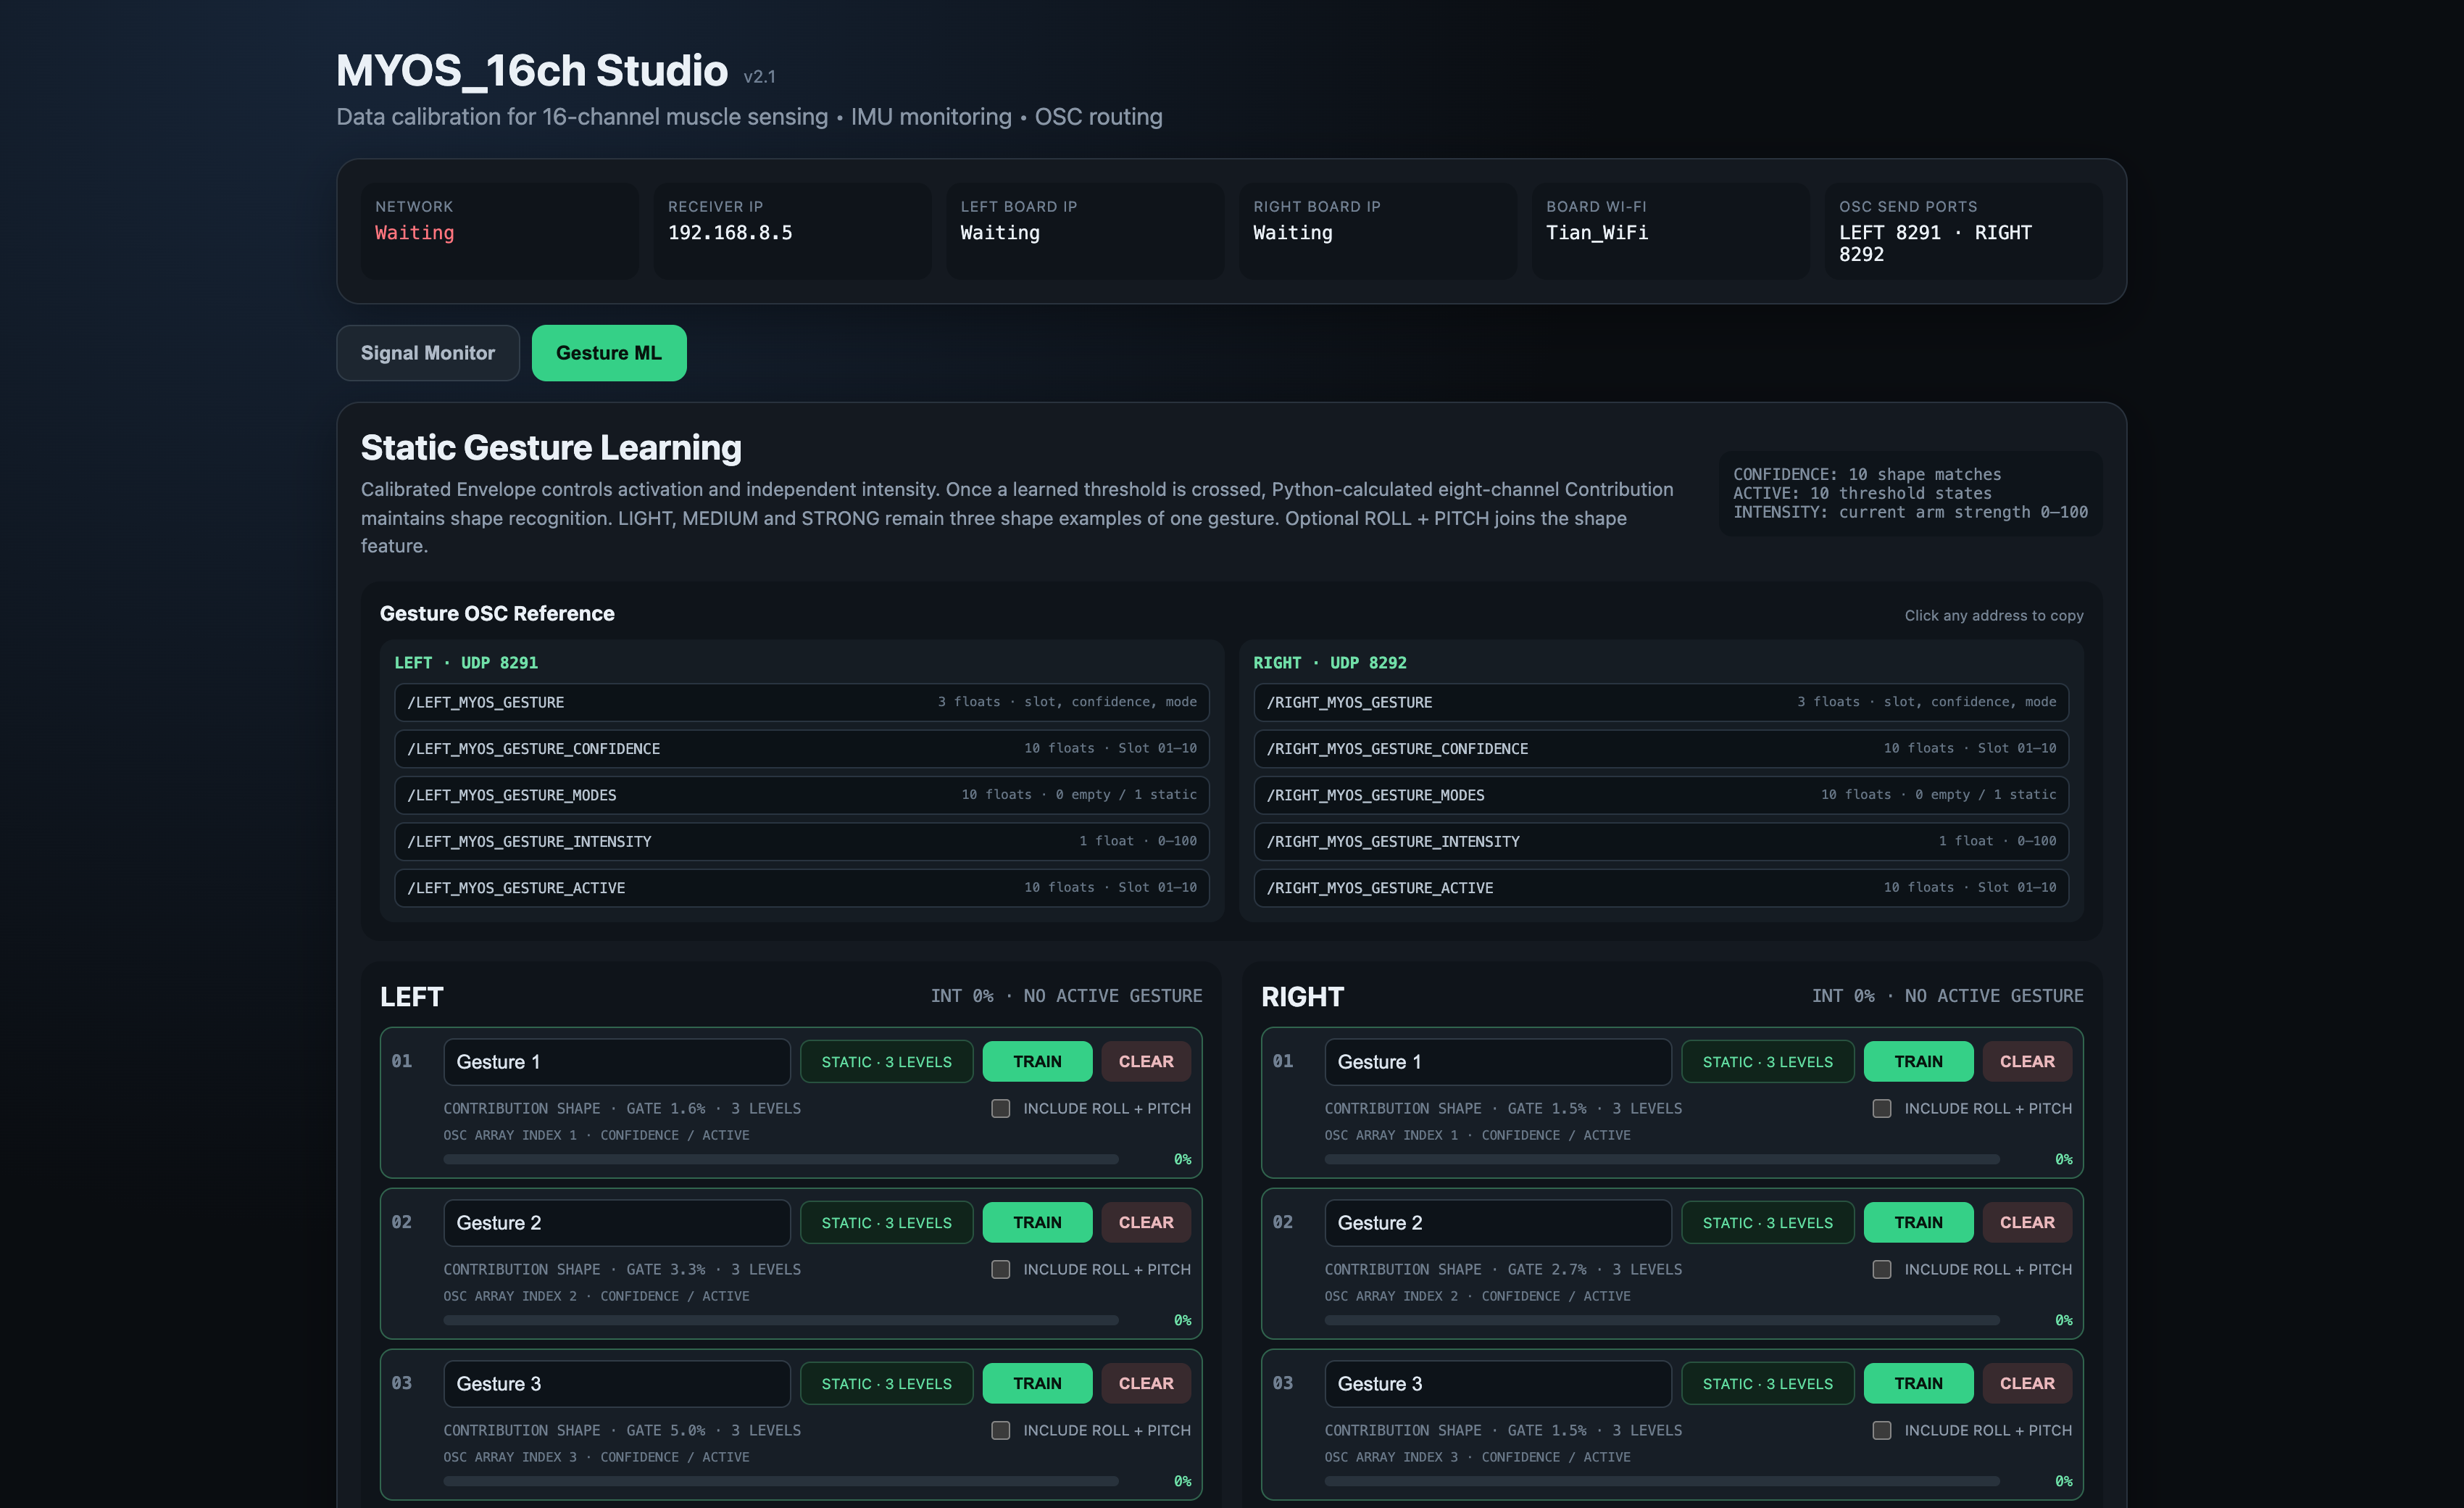Click Static 3 Levels button for Left Gesture 1
The width and height of the screenshot is (2464, 1508).
coord(886,1061)
